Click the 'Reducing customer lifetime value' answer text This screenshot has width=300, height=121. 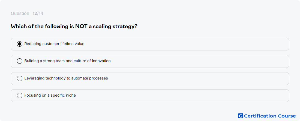(x=54, y=44)
